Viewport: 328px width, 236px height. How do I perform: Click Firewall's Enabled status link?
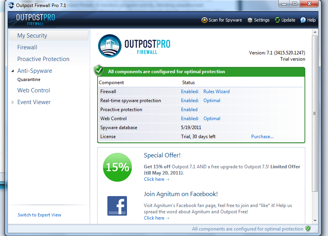tap(190, 92)
